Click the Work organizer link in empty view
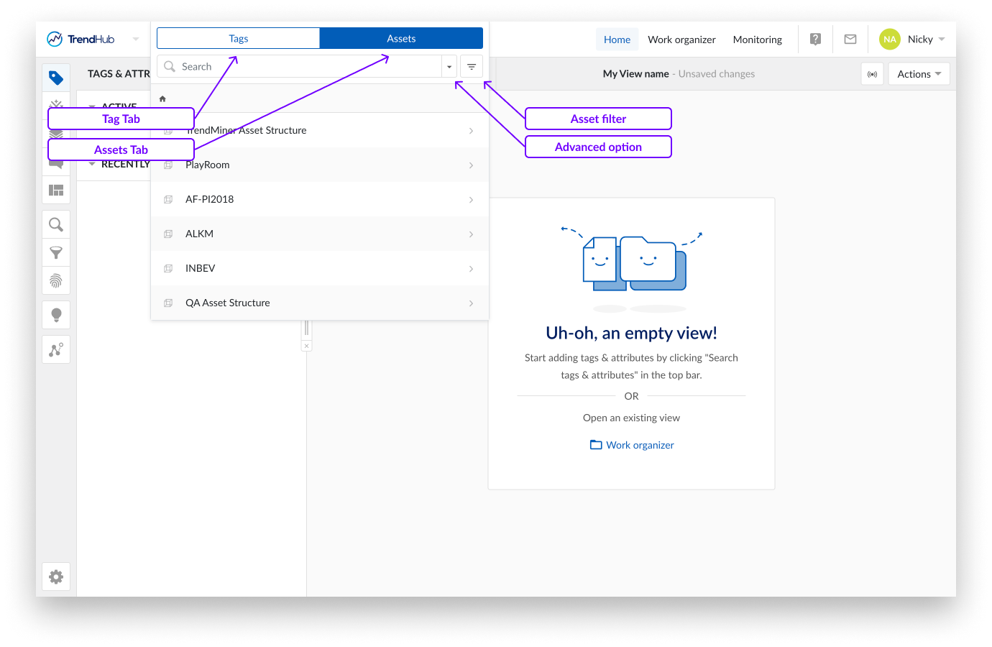 click(x=632, y=445)
